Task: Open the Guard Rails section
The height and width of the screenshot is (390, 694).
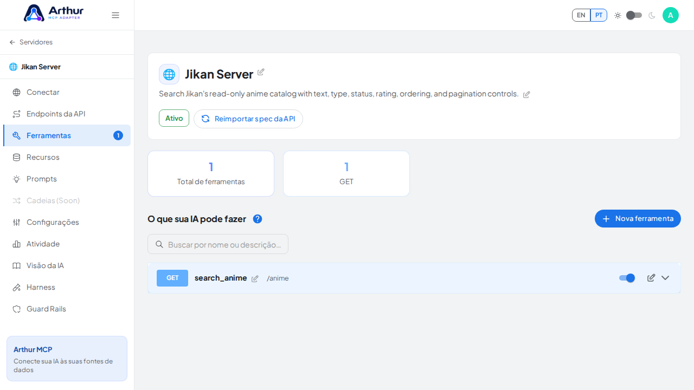Action: coord(67,309)
